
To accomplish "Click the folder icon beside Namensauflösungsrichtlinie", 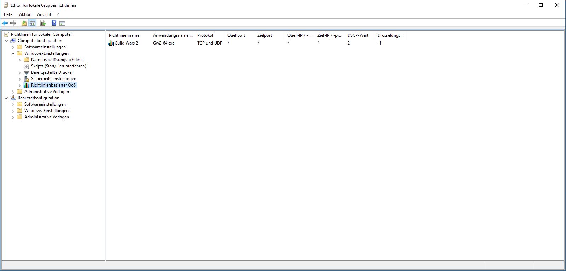I will click(27, 60).
